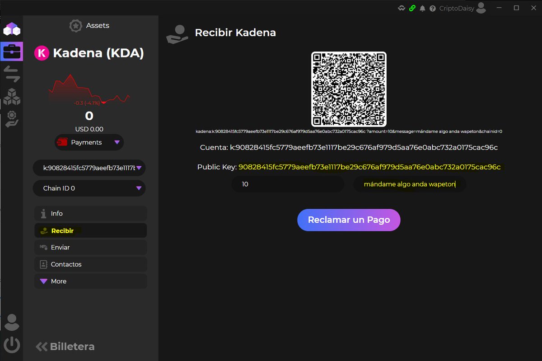Open the k:90828415 account address dropdown

point(89,168)
